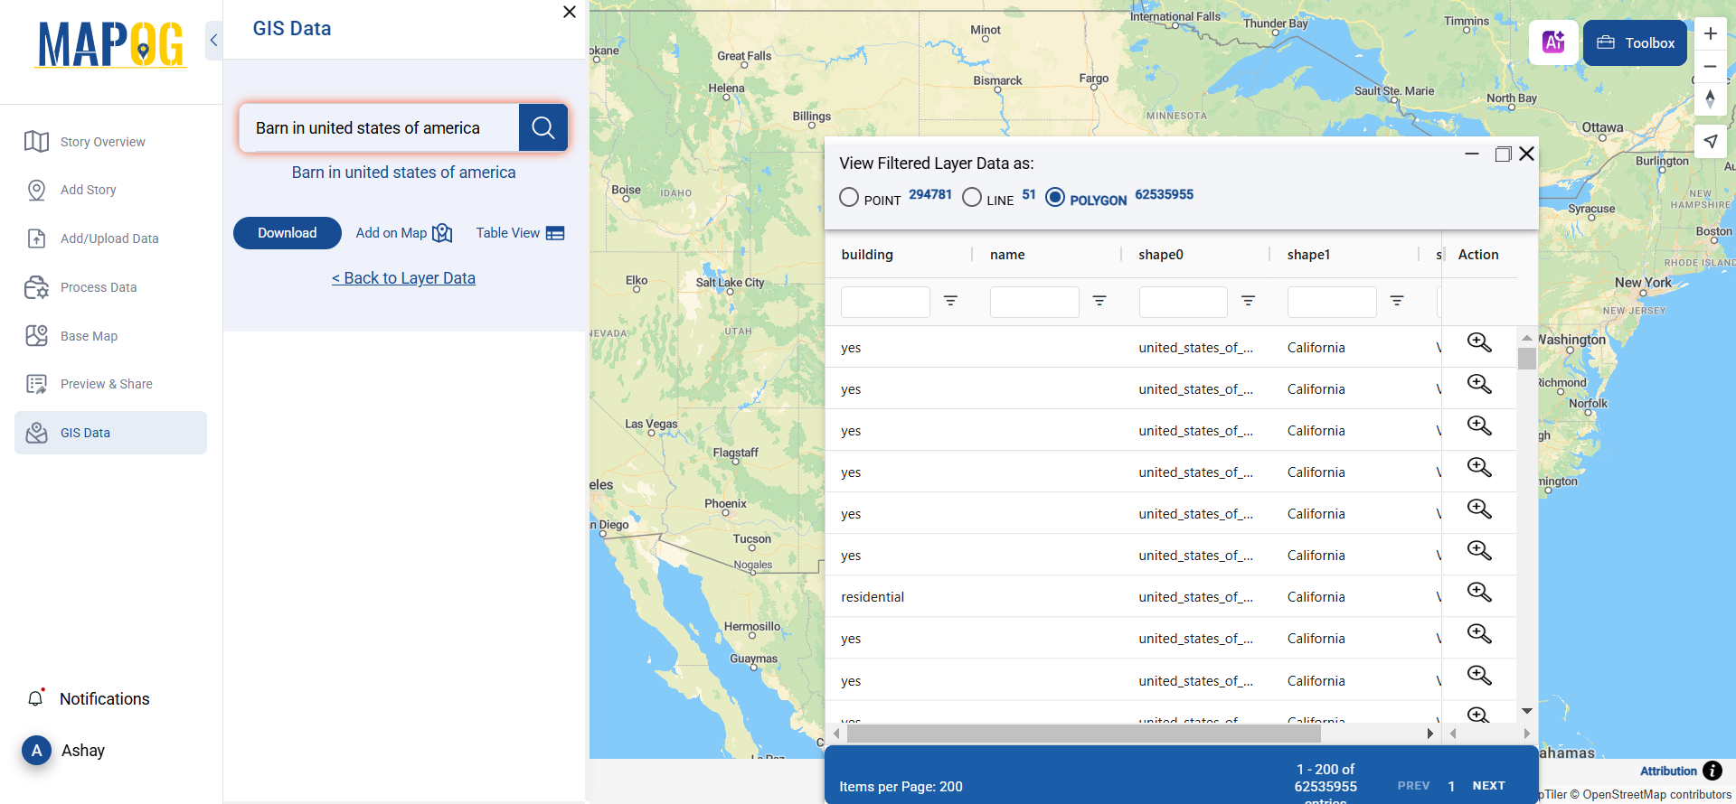The image size is (1736, 804).
Task: Maximize the filtered layer data window
Action: coord(1503,154)
